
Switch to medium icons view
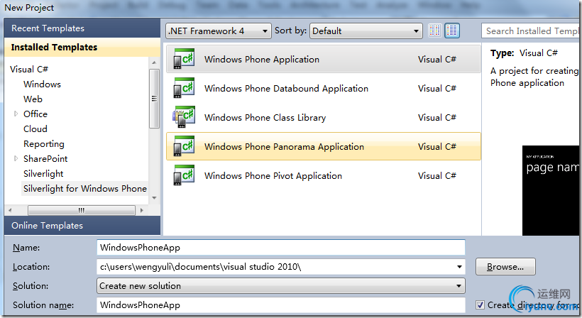pyautogui.click(x=452, y=31)
